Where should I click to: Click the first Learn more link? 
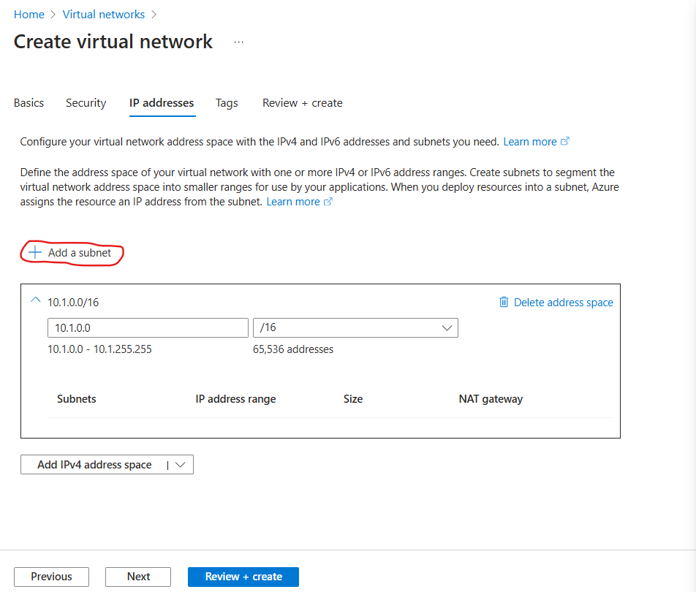(x=529, y=140)
